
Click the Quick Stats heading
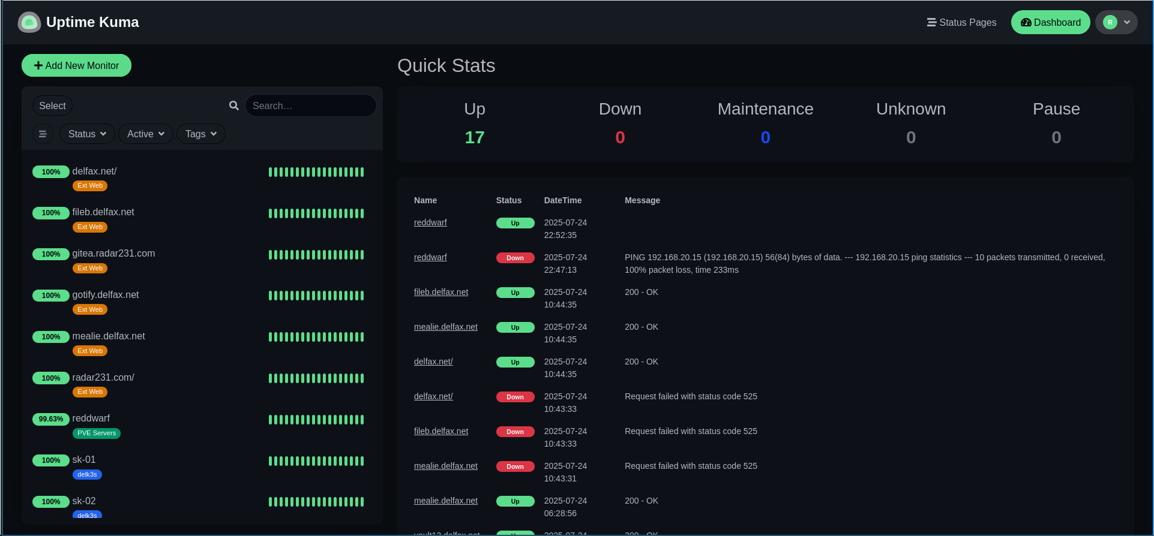(446, 65)
